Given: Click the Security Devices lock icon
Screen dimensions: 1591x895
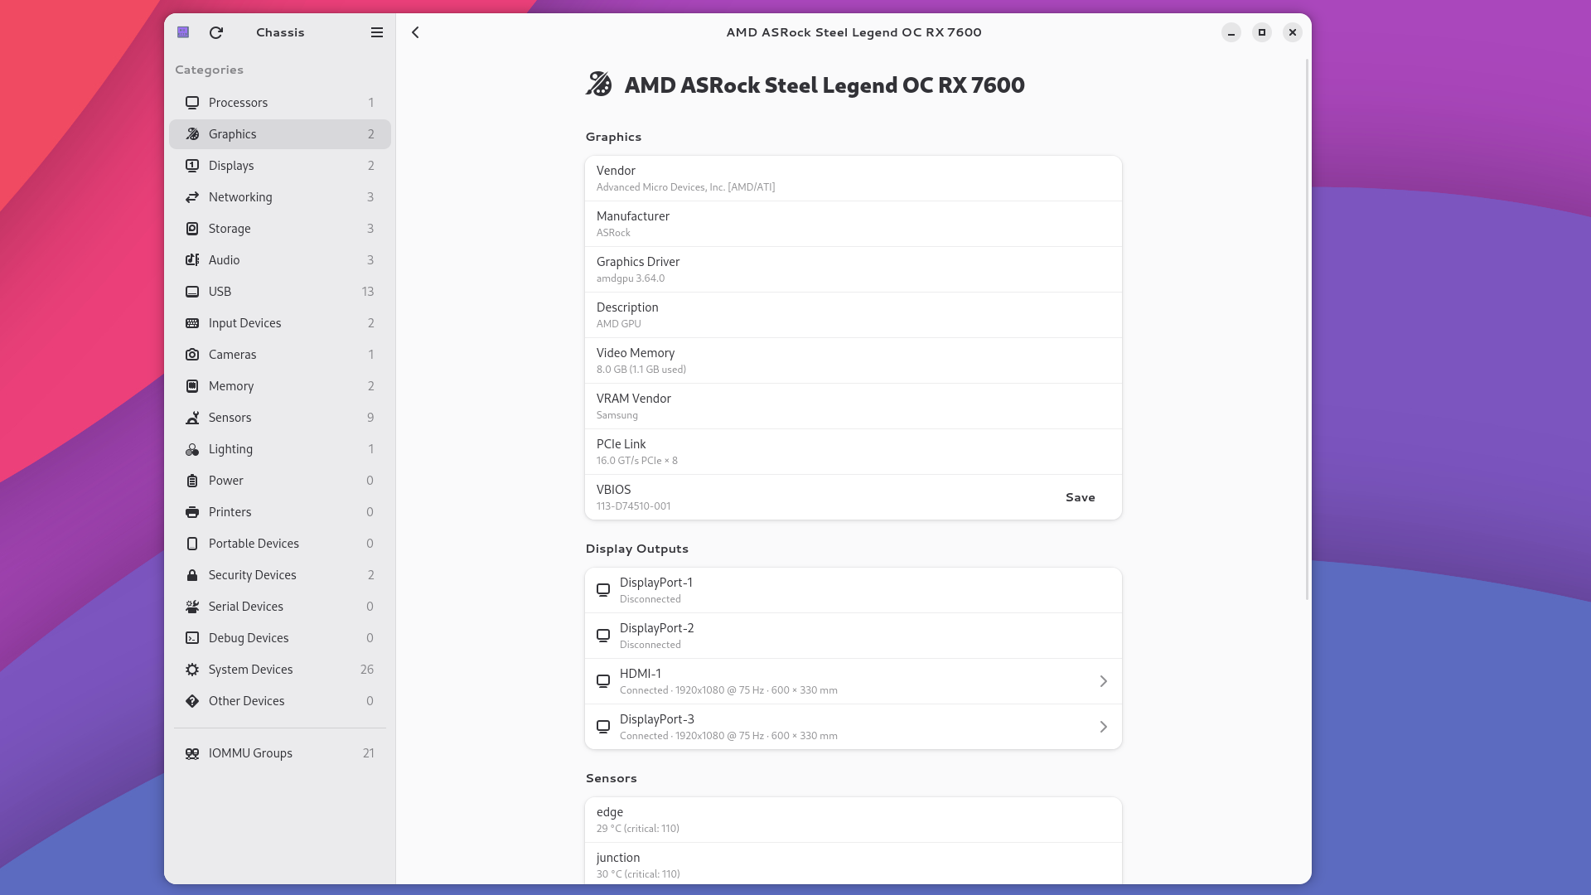Looking at the screenshot, I should (192, 575).
